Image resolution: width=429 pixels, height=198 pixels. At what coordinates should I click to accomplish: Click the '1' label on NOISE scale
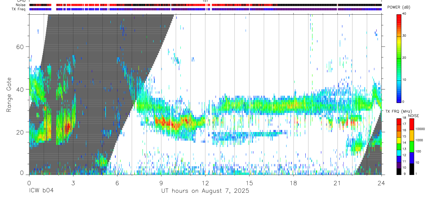(x=416, y=174)
